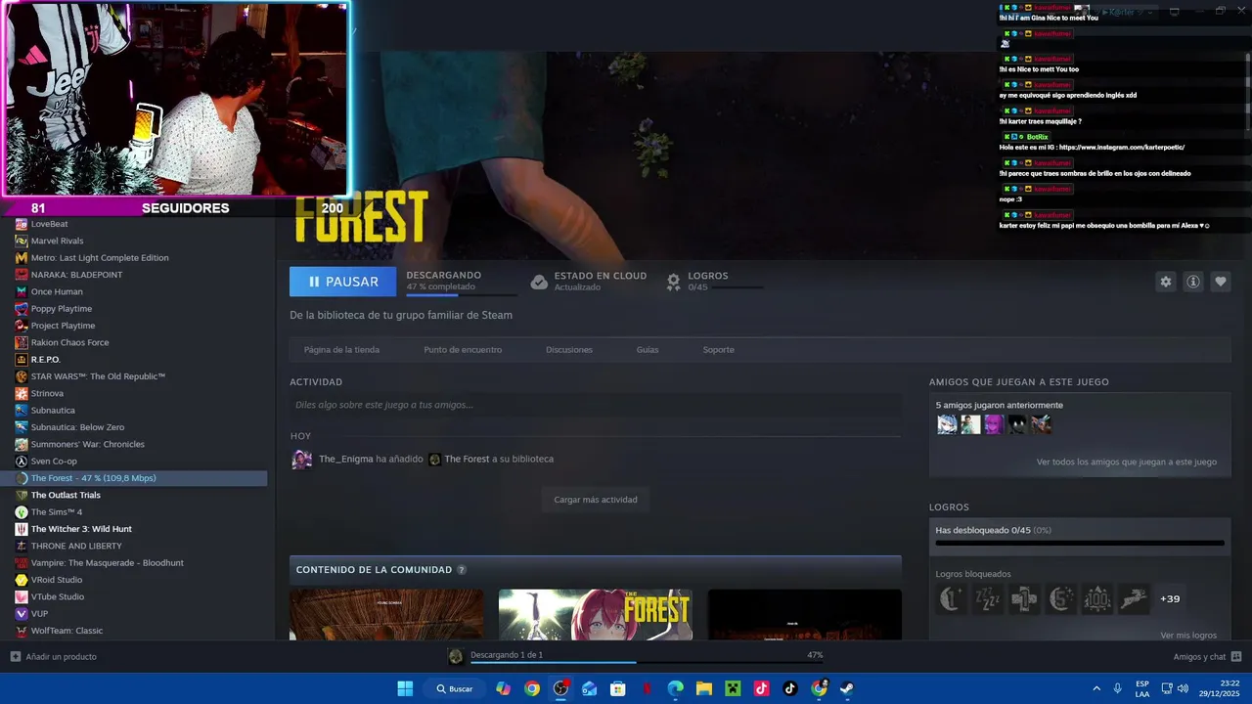Add The Forest to favorites heart
This screenshot has height=704, width=1252.
coord(1221,282)
